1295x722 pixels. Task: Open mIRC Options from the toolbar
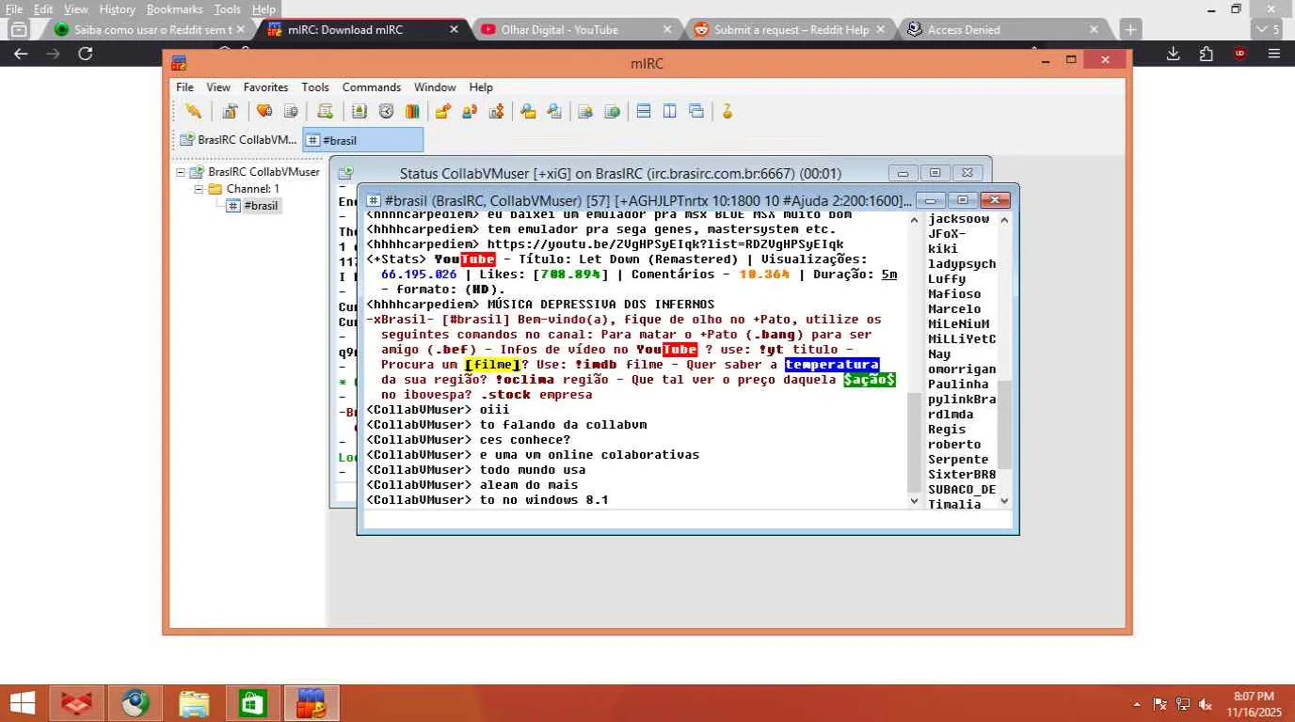coord(229,111)
